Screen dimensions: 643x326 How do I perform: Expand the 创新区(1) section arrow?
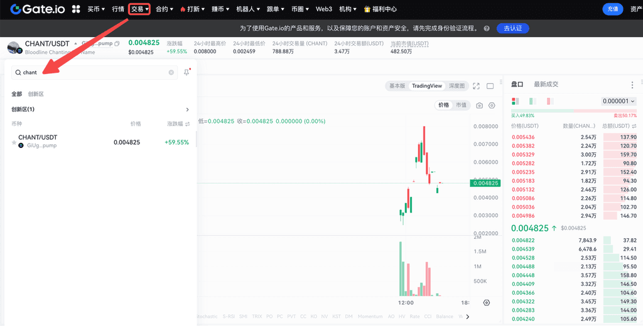187,109
